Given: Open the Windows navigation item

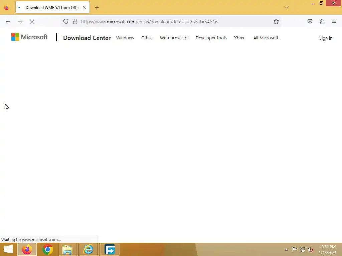Looking at the screenshot, I should tap(125, 38).
